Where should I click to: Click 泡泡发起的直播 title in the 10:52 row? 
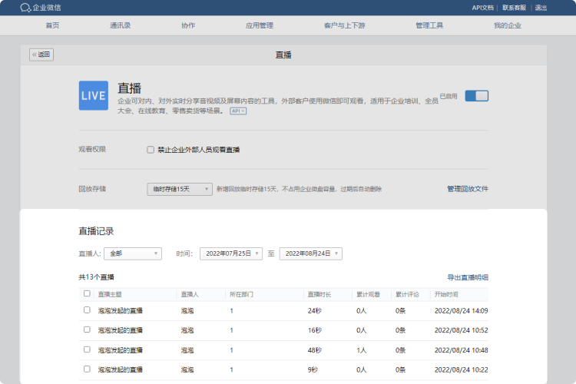(x=120, y=330)
